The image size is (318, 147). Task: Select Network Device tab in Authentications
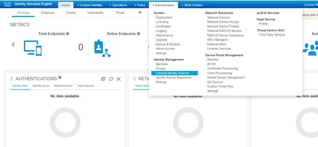[63, 86]
